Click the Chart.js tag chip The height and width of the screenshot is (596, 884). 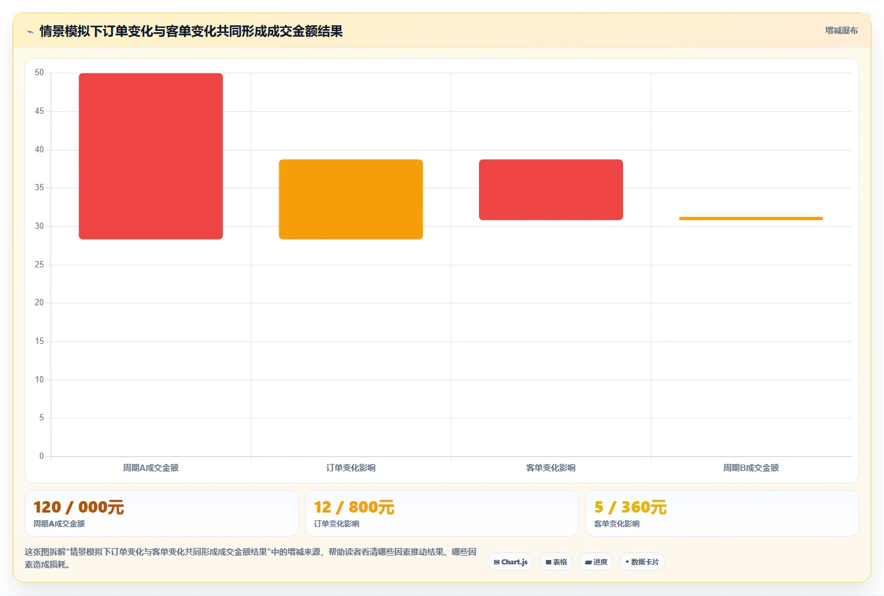point(511,562)
